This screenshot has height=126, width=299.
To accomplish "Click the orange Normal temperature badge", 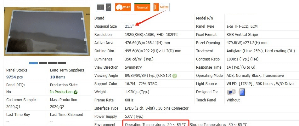I will tap(142, 7).
